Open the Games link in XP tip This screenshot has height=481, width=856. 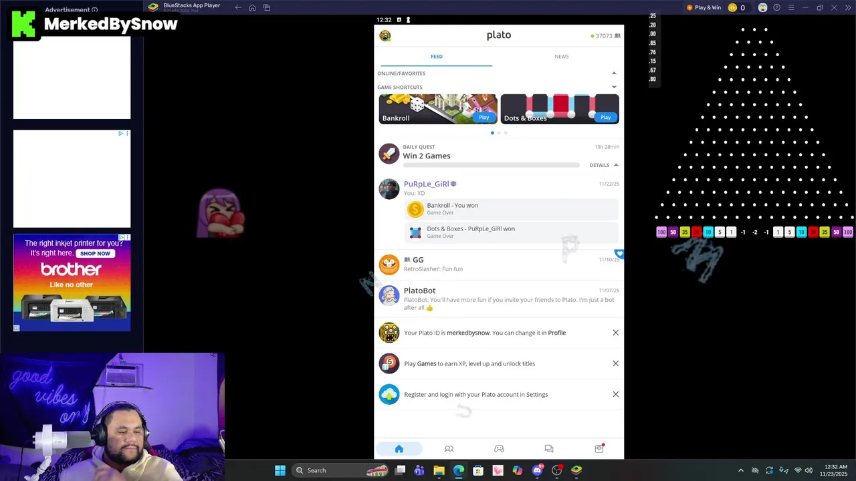coord(427,363)
